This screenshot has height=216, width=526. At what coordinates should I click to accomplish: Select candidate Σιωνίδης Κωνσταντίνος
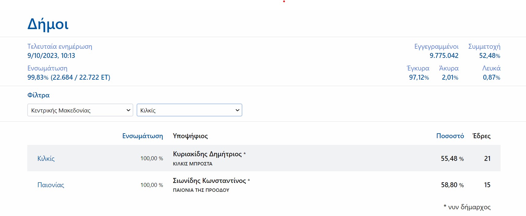pos(209,181)
